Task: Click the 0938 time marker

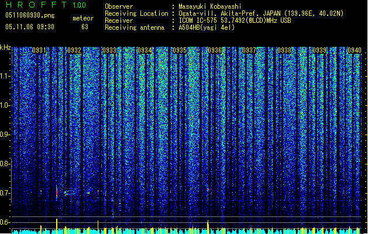Action: pos(284,50)
